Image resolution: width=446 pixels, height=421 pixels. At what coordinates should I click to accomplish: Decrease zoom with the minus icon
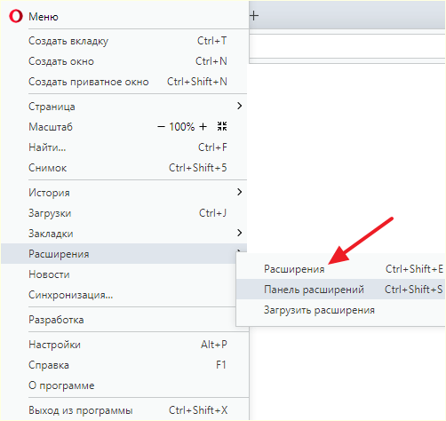tap(161, 127)
